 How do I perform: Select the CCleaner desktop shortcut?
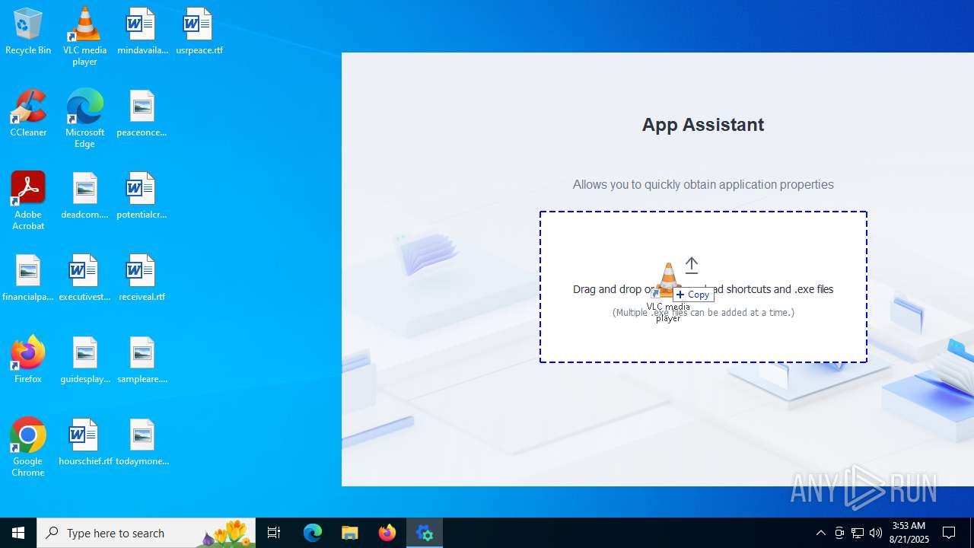pyautogui.click(x=28, y=114)
